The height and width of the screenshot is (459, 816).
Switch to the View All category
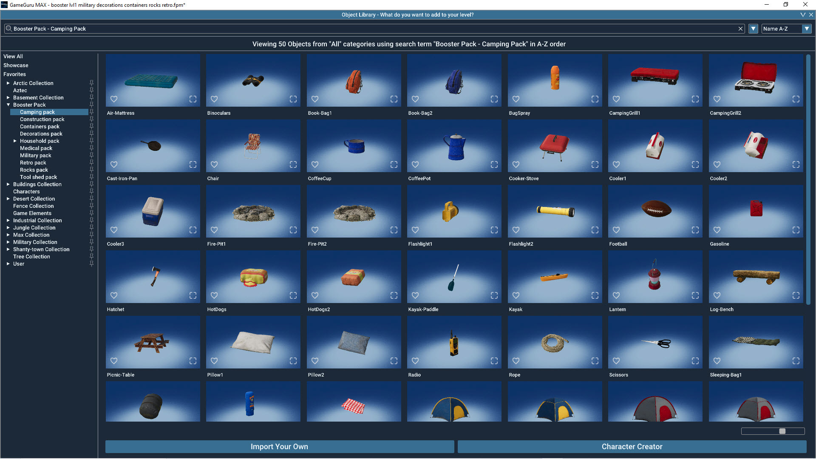click(x=13, y=56)
